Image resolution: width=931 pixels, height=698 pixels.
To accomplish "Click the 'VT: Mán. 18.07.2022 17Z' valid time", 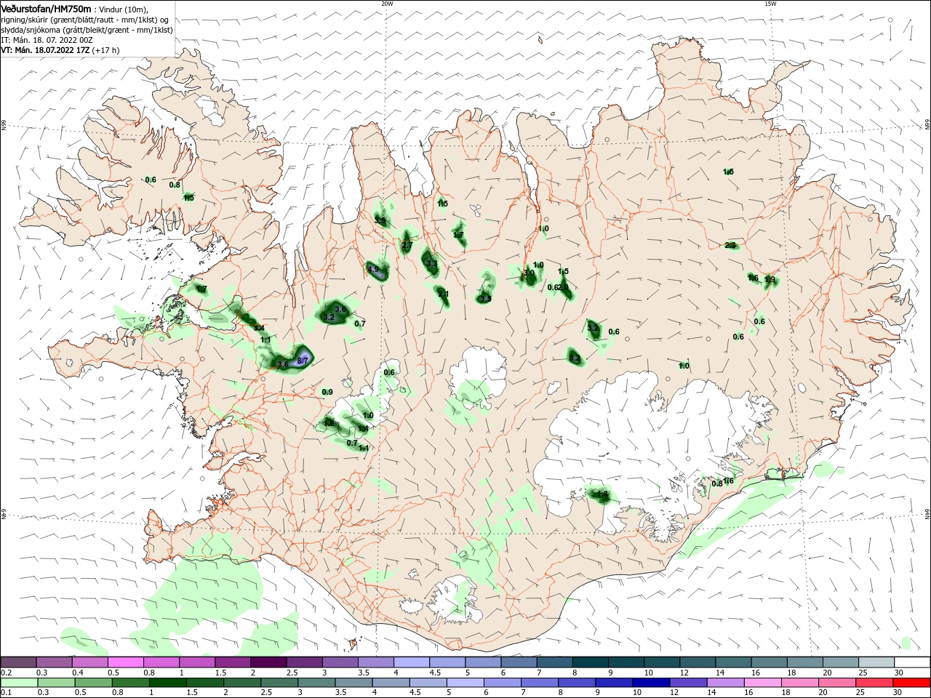I will click(45, 50).
